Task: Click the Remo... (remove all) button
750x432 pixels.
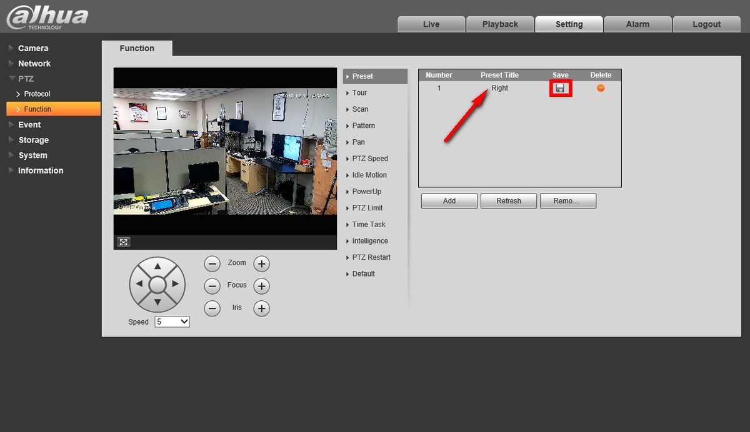Action: coord(567,201)
